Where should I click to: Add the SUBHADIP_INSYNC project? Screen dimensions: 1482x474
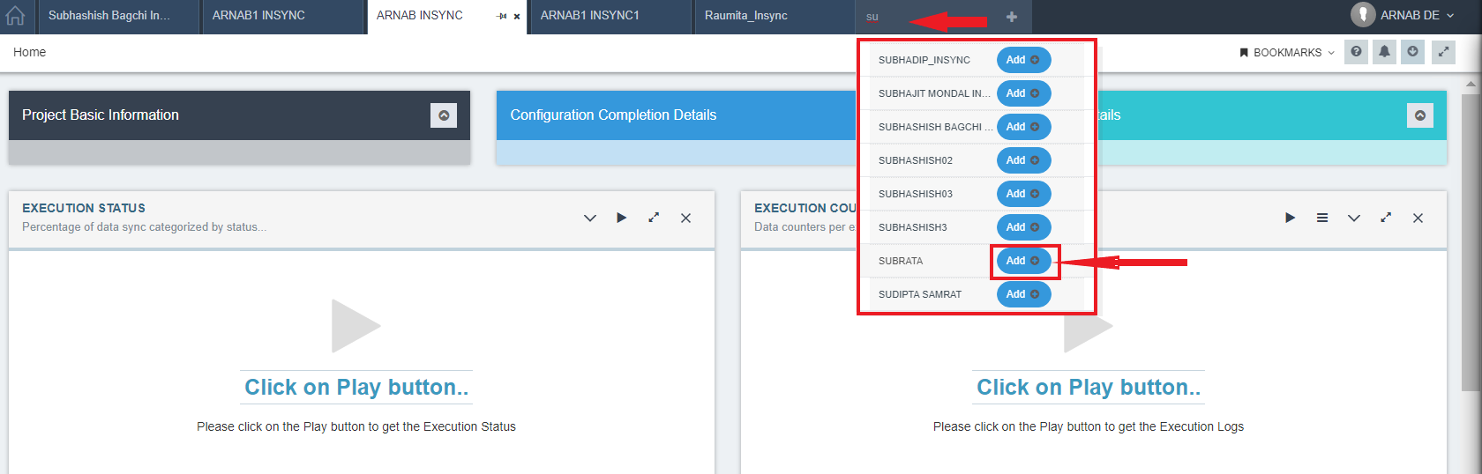pos(1023,60)
